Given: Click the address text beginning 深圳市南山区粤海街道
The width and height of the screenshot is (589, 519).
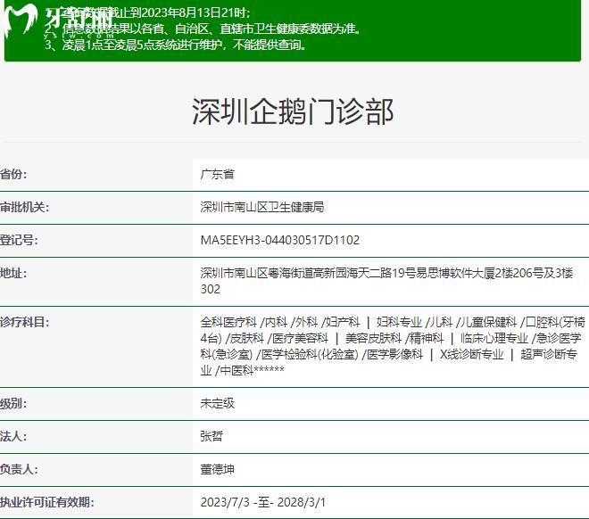Looking at the screenshot, I should coord(386,281).
